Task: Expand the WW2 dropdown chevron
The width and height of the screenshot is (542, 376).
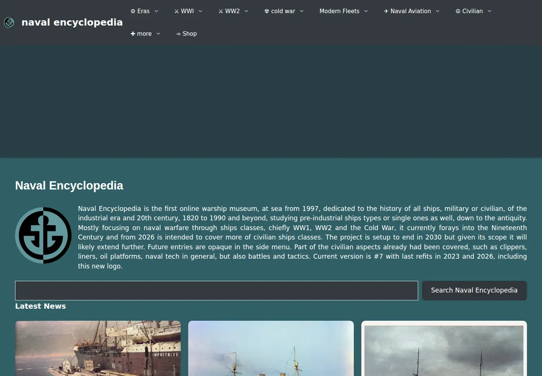Action: 247,11
